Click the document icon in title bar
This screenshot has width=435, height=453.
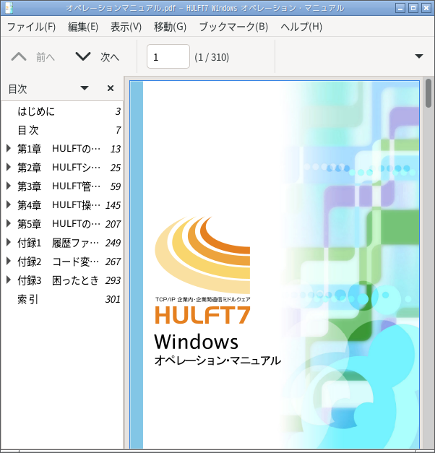tap(9, 8)
